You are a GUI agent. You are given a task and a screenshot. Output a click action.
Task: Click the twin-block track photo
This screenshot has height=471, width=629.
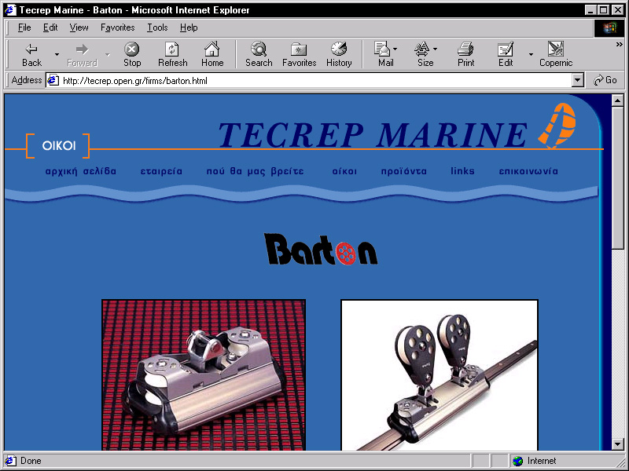click(440, 374)
